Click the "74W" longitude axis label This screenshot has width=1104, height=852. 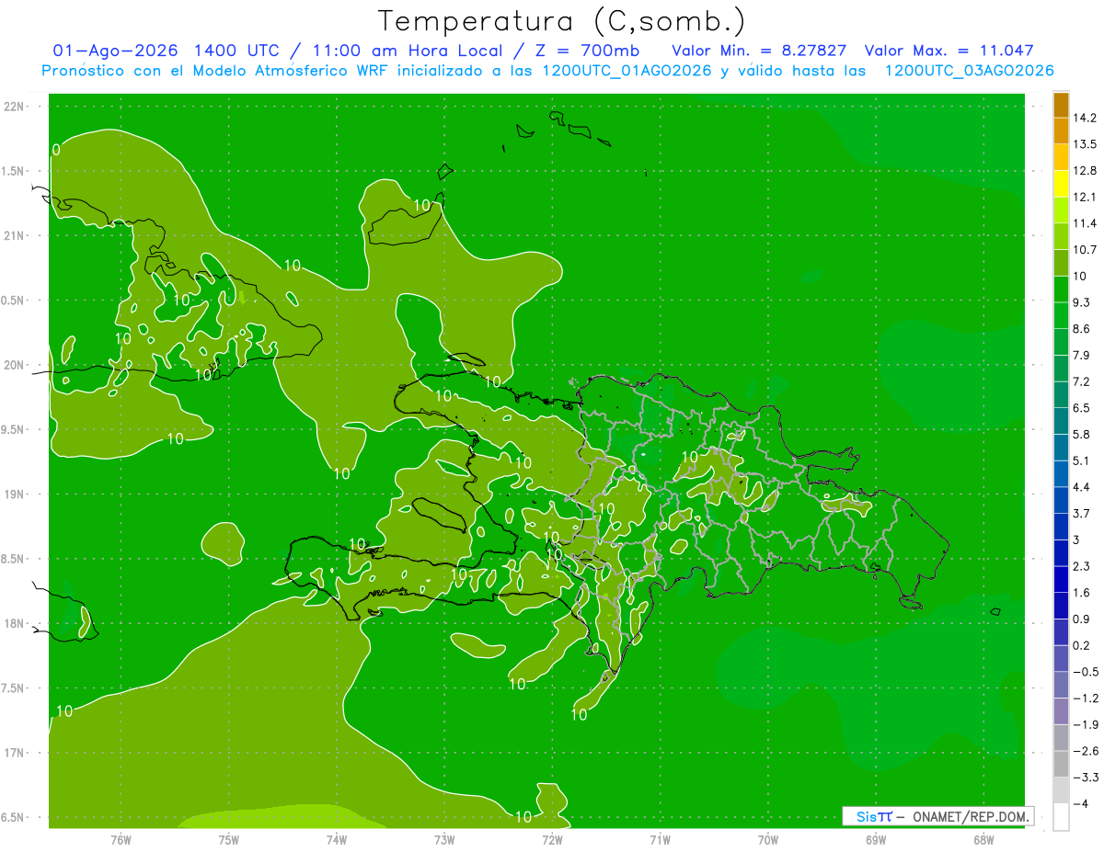click(x=337, y=839)
